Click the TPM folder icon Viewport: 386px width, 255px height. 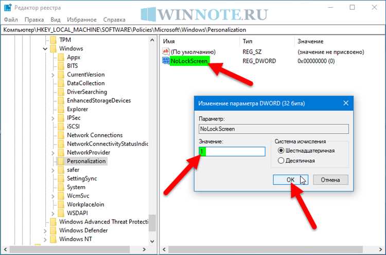click(x=53, y=40)
